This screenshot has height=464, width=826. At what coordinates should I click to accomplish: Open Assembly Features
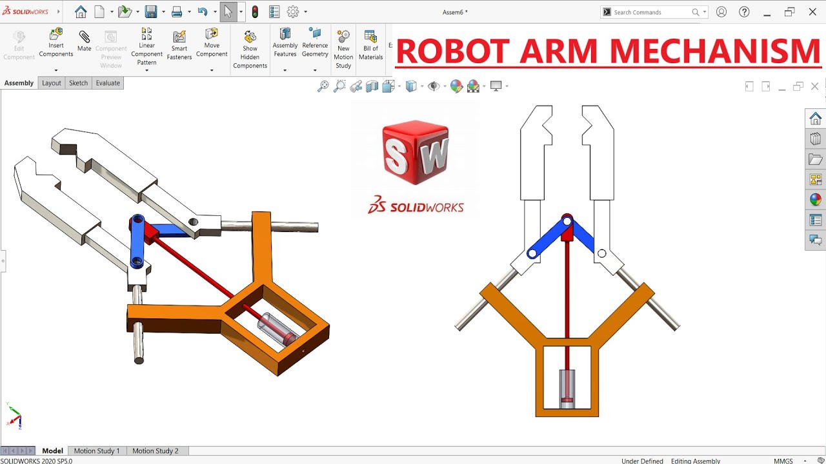coord(285,43)
